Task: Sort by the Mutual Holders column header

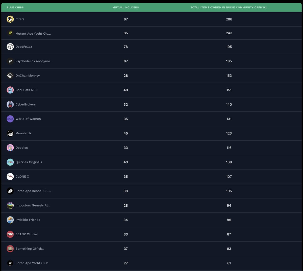Action: click(126, 8)
